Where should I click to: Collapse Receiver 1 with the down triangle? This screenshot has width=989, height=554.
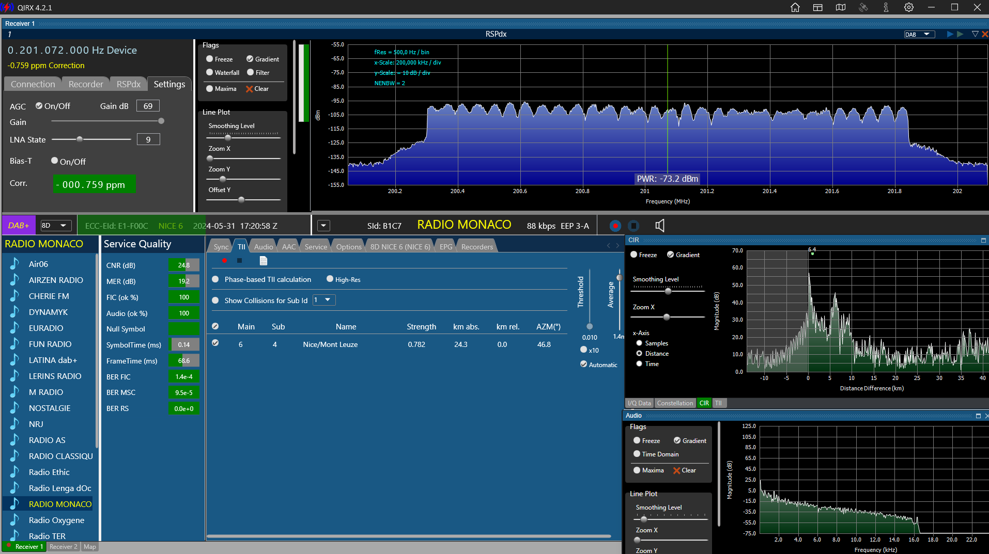(x=975, y=34)
